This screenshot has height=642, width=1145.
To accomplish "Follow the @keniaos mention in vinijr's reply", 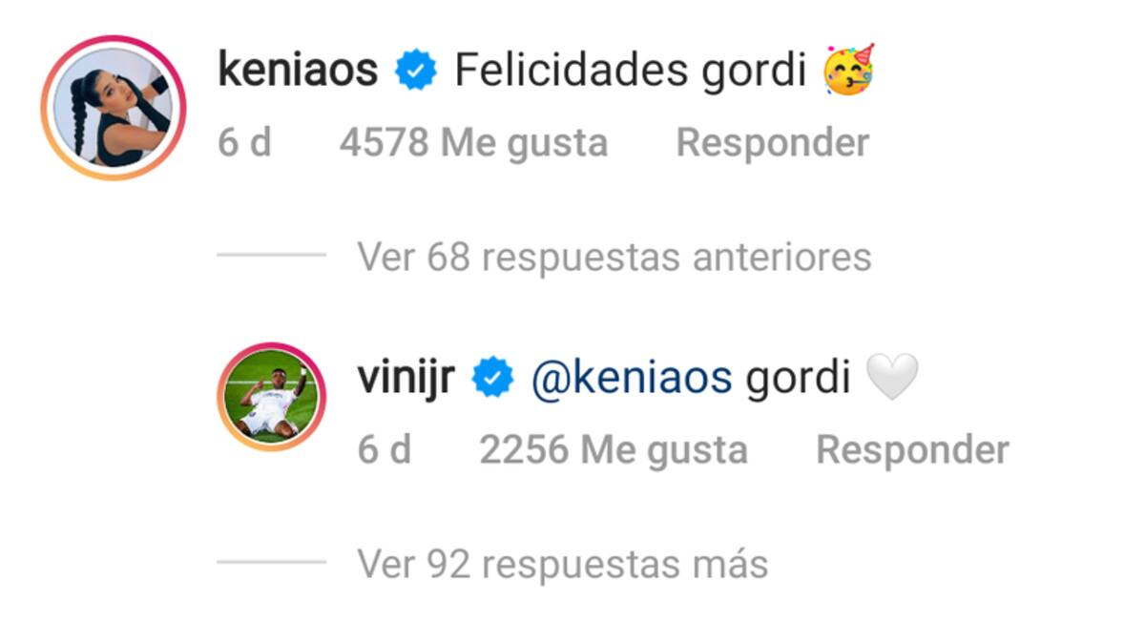I will [x=631, y=379].
